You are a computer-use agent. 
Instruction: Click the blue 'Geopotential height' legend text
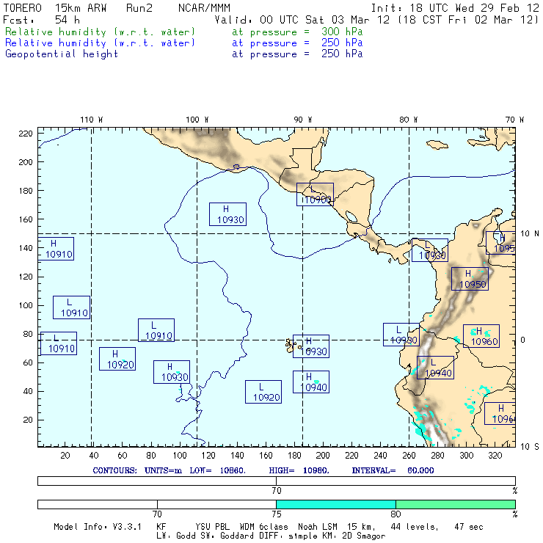tap(62, 54)
